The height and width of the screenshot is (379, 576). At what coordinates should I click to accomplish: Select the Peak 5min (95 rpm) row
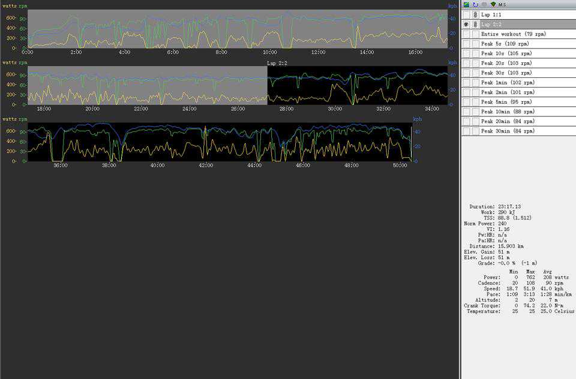coord(506,102)
